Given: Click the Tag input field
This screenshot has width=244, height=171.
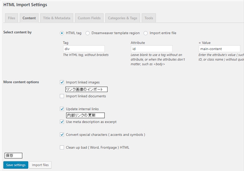Looking at the screenshot, I should (x=83, y=49).
